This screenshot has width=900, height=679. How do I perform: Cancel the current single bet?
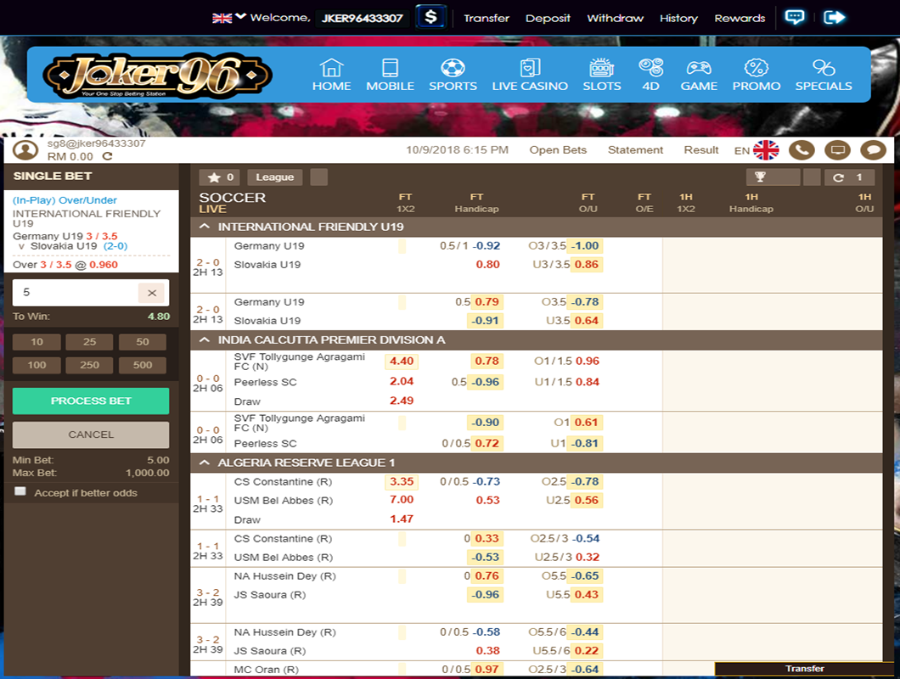91,435
